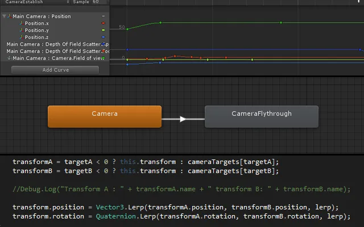
Task: Select the orange Camera state node
Action: pos(105,116)
